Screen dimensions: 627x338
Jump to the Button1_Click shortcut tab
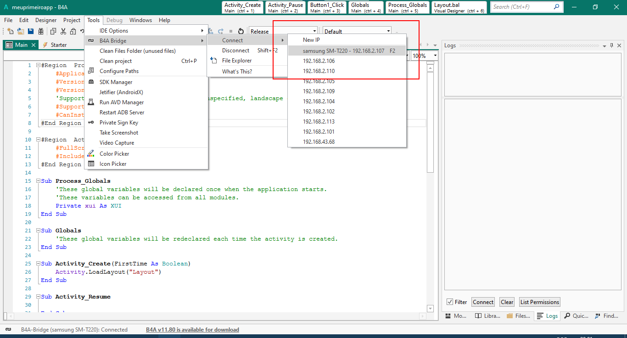tap(327, 7)
